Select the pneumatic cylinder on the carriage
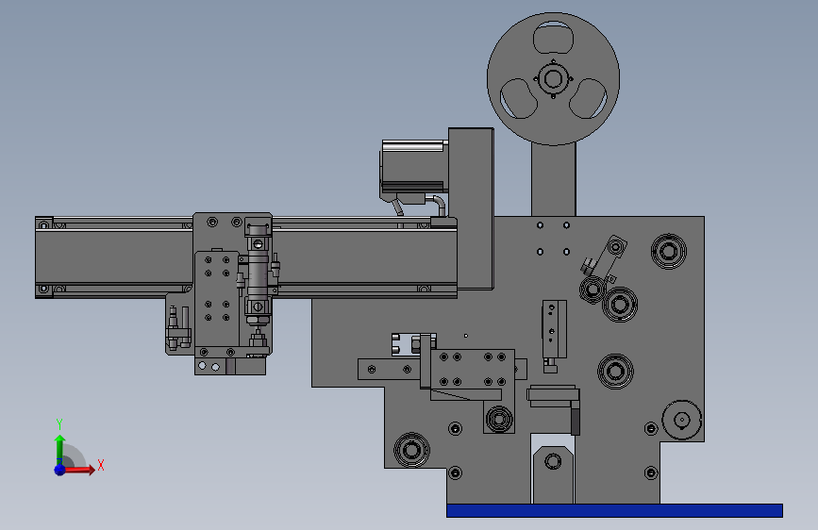This screenshot has height=530, width=818. (259, 273)
